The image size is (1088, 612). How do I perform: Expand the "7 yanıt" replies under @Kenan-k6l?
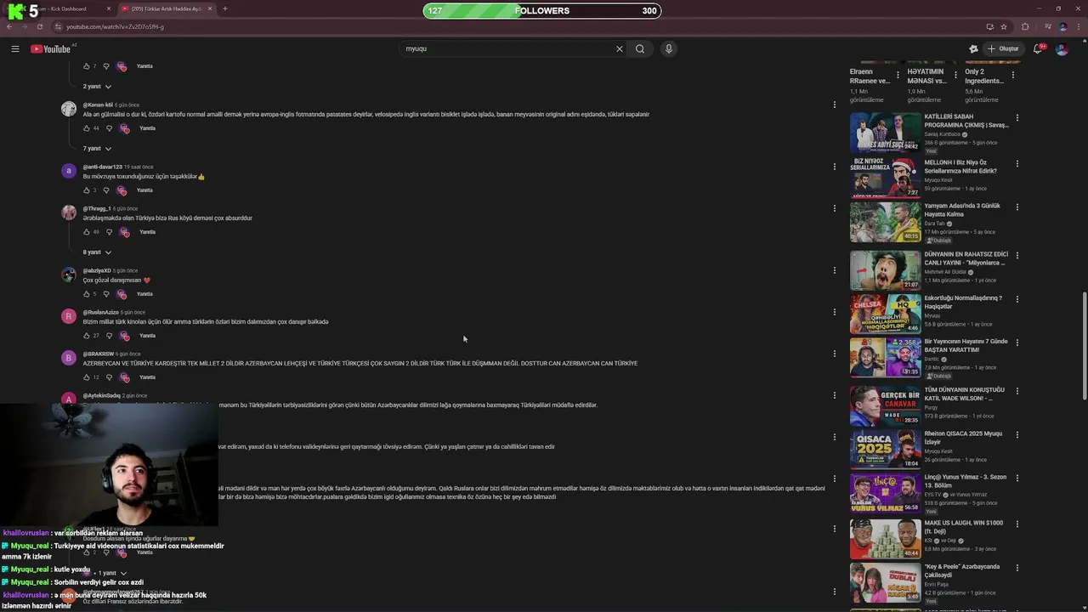[97, 149]
